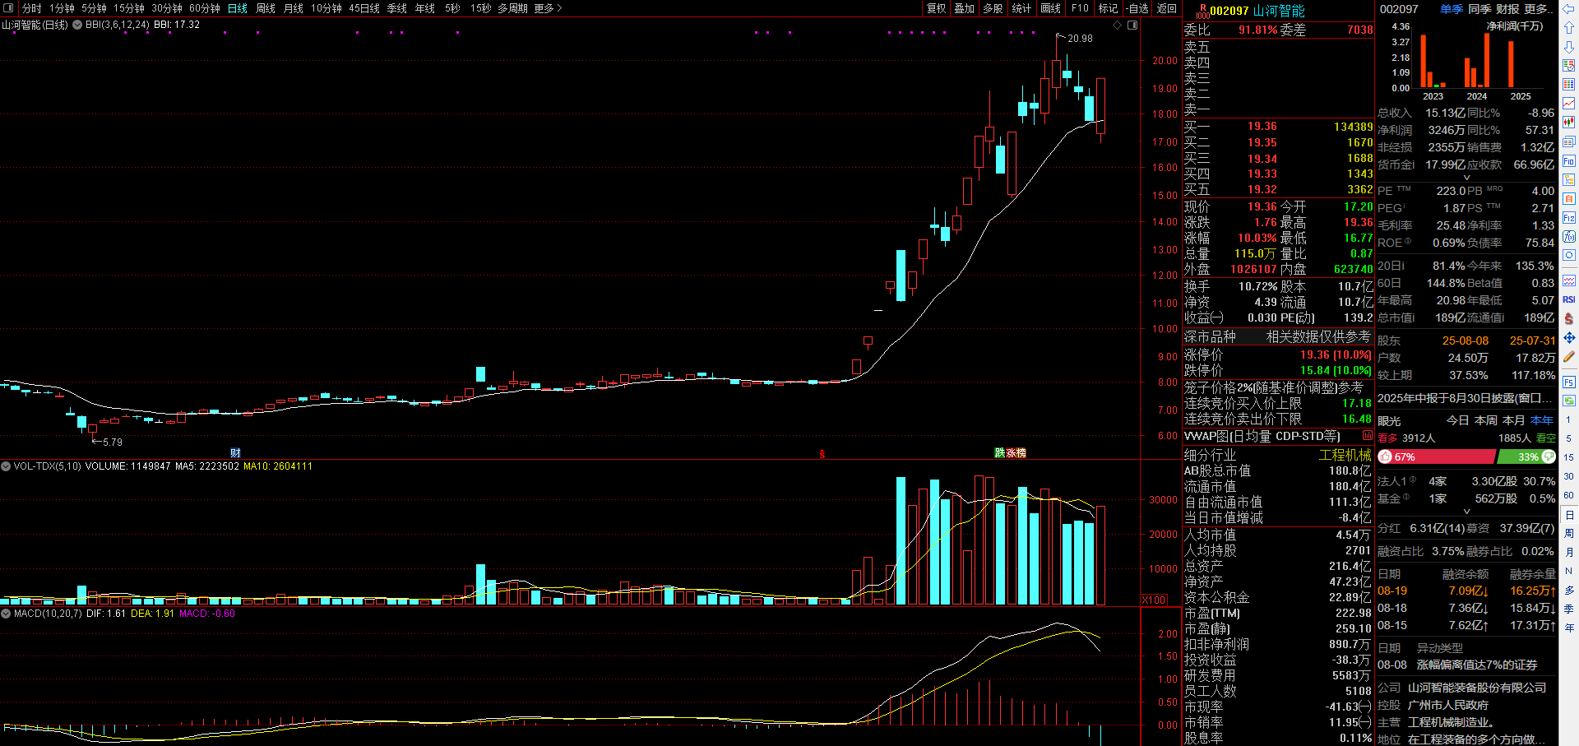Select the candlestick chart icon in sidebar
The width and height of the screenshot is (1579, 746).
point(1568,123)
